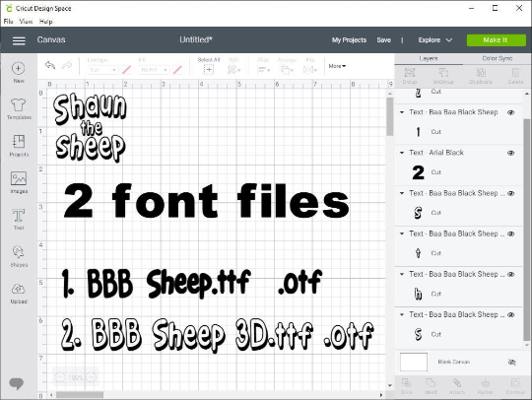Select the Text tool in sidebar

coord(19,219)
